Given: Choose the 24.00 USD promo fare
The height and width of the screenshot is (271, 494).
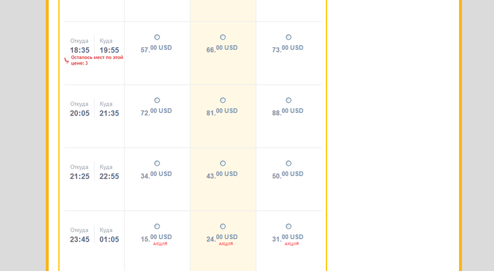Looking at the screenshot, I should point(223,227).
